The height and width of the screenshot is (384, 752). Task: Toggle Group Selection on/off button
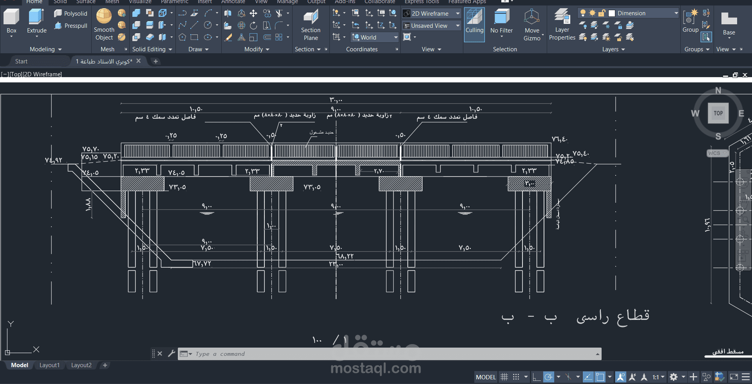pyautogui.click(x=706, y=37)
